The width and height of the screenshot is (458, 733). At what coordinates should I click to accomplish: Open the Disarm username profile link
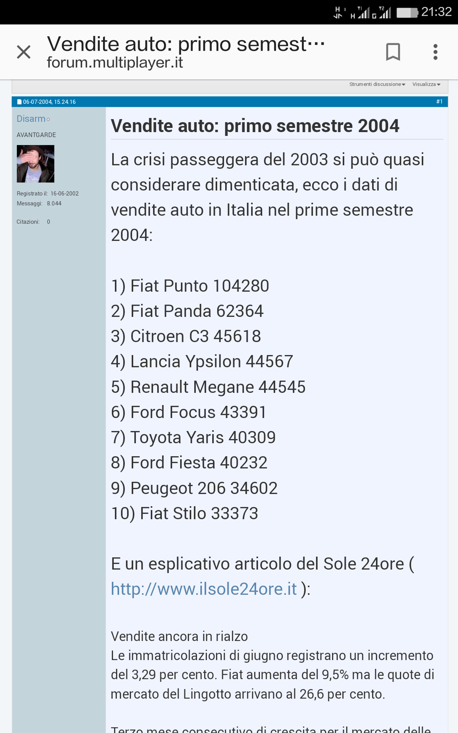pyautogui.click(x=31, y=119)
